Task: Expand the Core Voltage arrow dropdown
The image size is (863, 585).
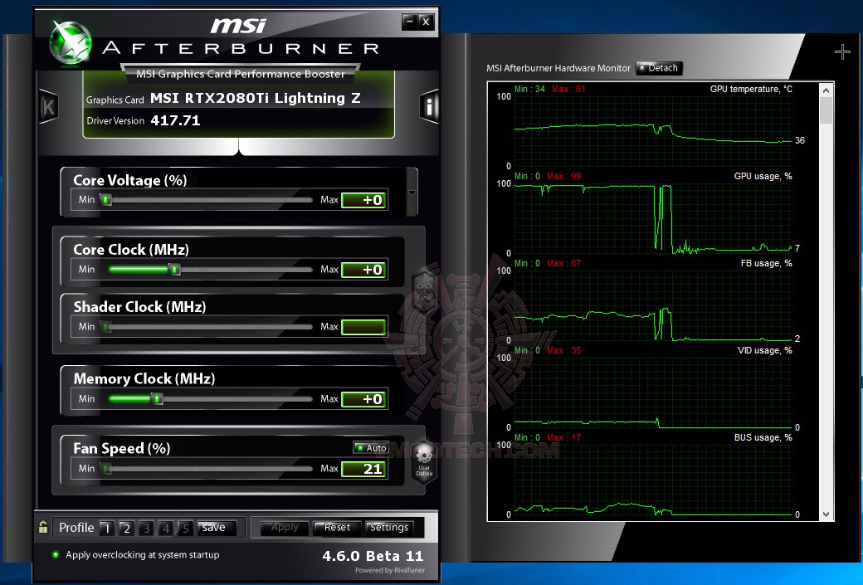Action: click(412, 193)
